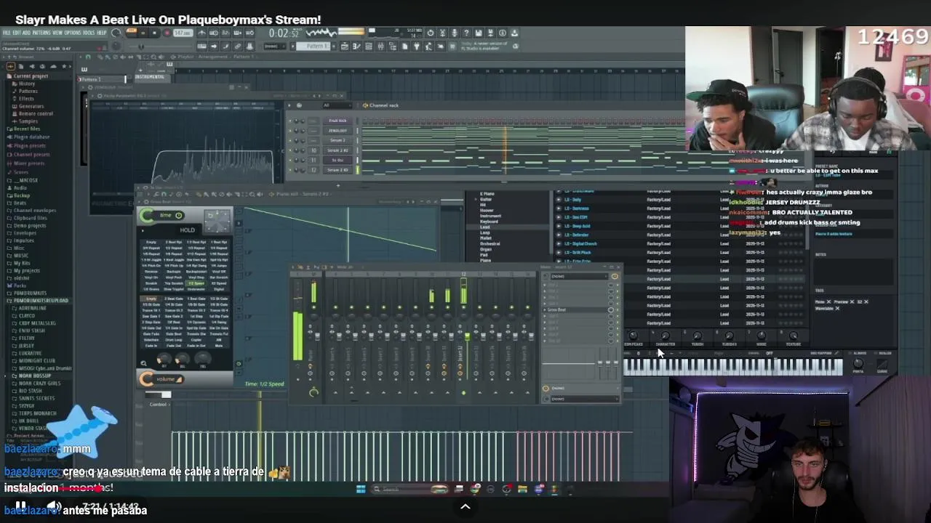The image size is (931, 523).
Task: Click the link/chain icon in second toolbar row
Action: coord(237,46)
